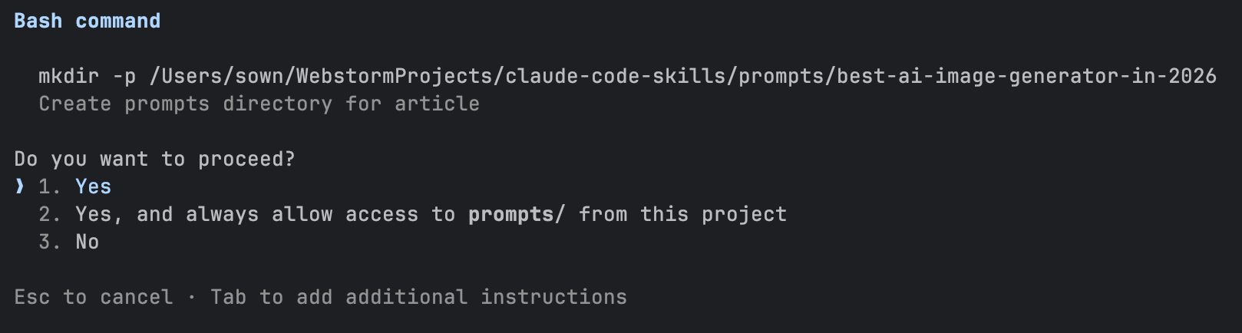Click the dot separator between footer hints
The image size is (1242, 333).
(x=191, y=298)
